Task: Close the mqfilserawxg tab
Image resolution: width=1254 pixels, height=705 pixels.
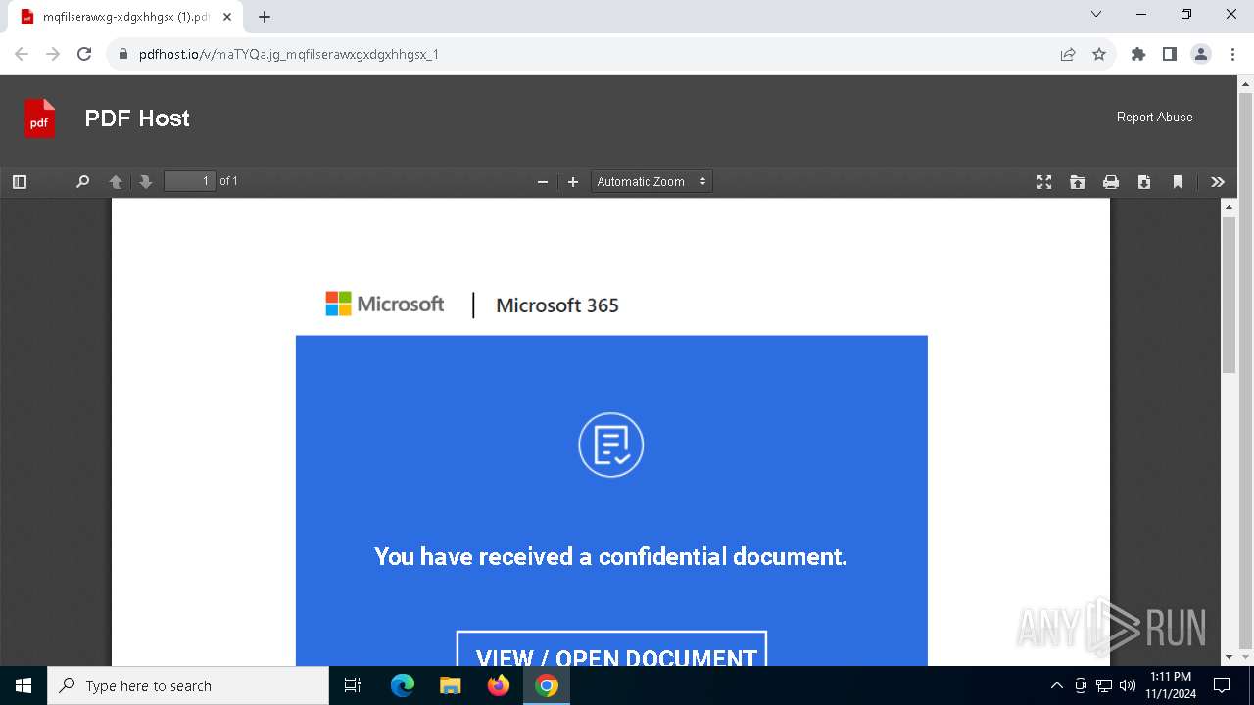Action: [x=226, y=17]
